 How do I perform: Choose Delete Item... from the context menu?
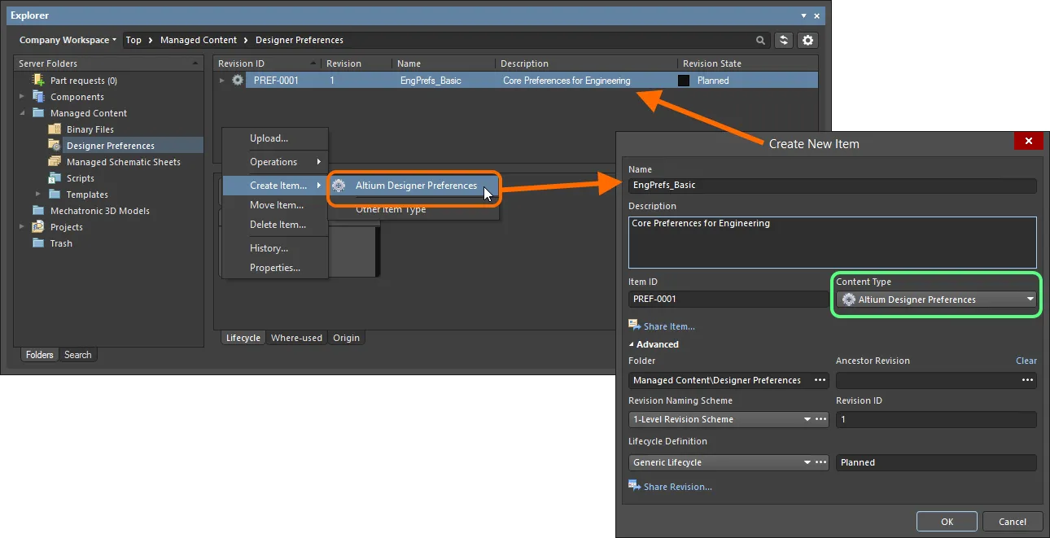[274, 225]
